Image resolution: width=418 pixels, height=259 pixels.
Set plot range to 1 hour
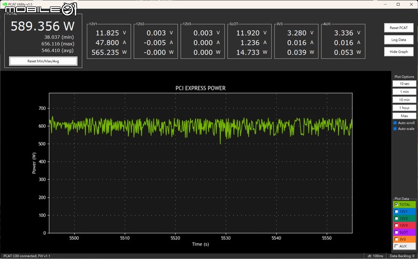click(x=404, y=108)
